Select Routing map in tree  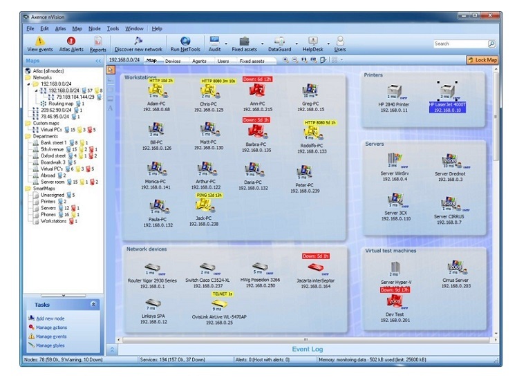[x=61, y=104]
